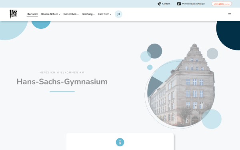Launch WebUntis starten button

(x=222, y=4)
